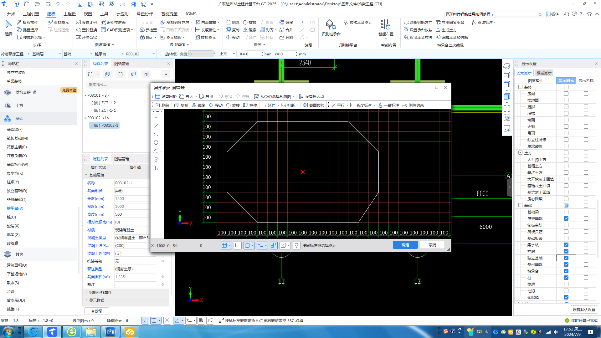This screenshot has height=338, width=601.
Task: Toggle 基础梁 显示图元 checkbox
Action: click(566, 212)
